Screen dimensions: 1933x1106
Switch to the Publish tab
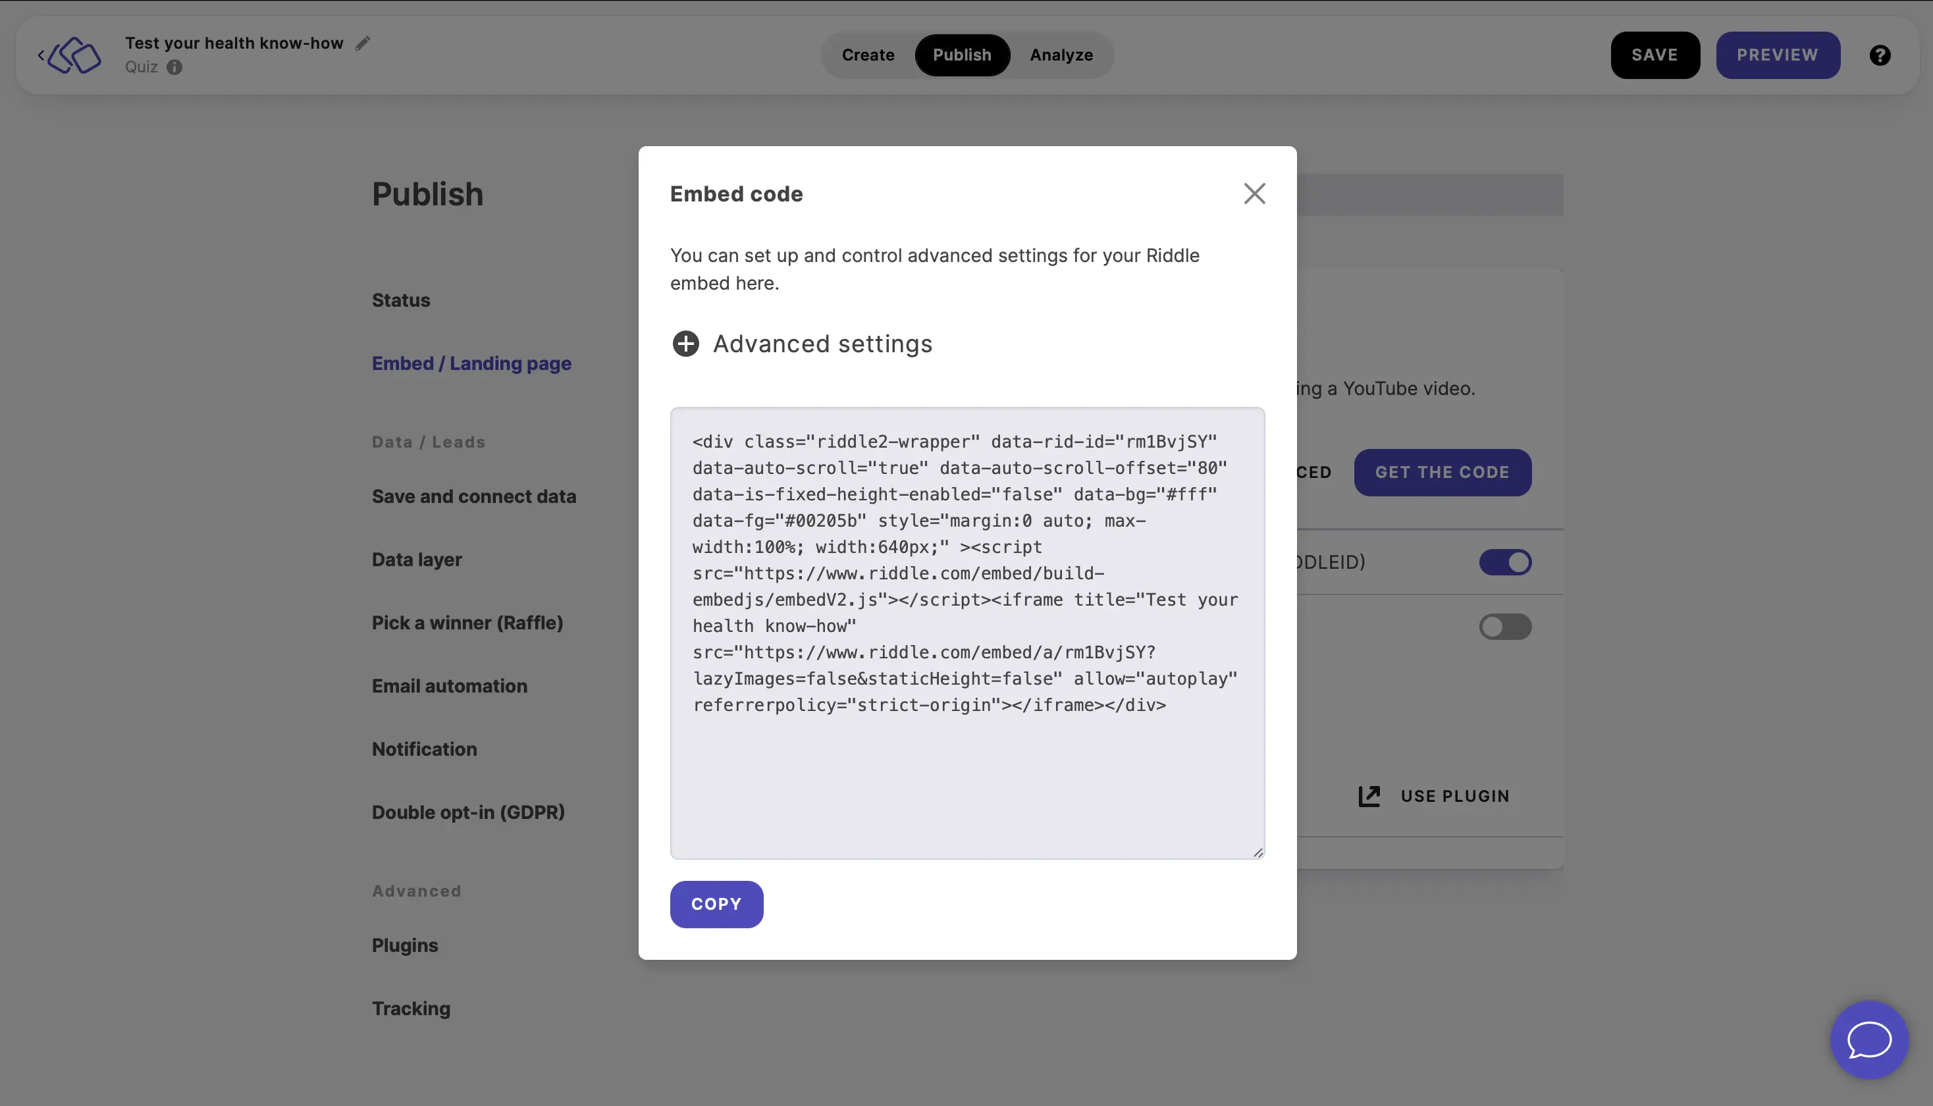[x=963, y=55]
